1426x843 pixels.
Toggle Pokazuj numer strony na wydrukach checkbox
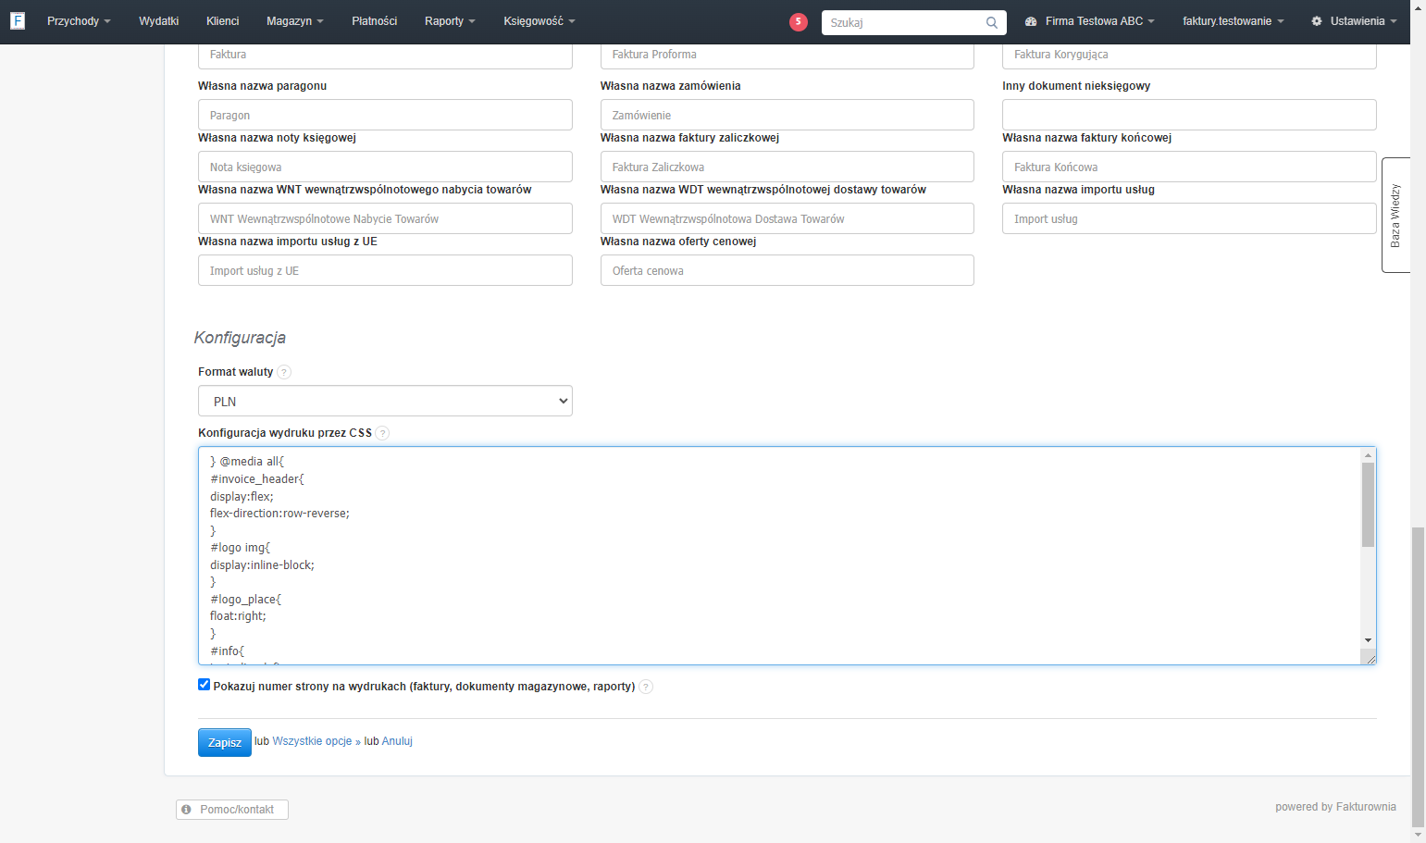205,685
